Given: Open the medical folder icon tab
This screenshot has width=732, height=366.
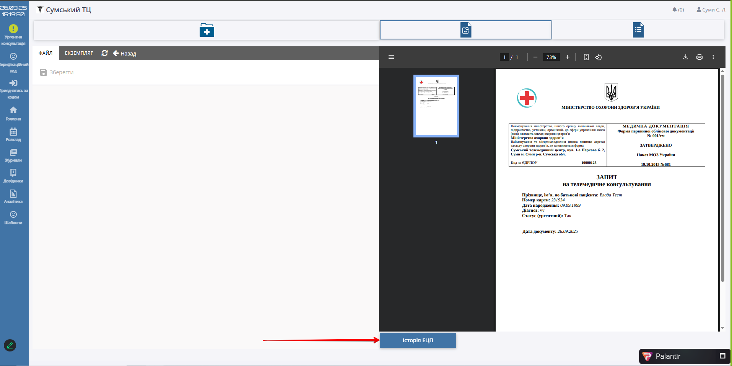Looking at the screenshot, I should click(207, 30).
